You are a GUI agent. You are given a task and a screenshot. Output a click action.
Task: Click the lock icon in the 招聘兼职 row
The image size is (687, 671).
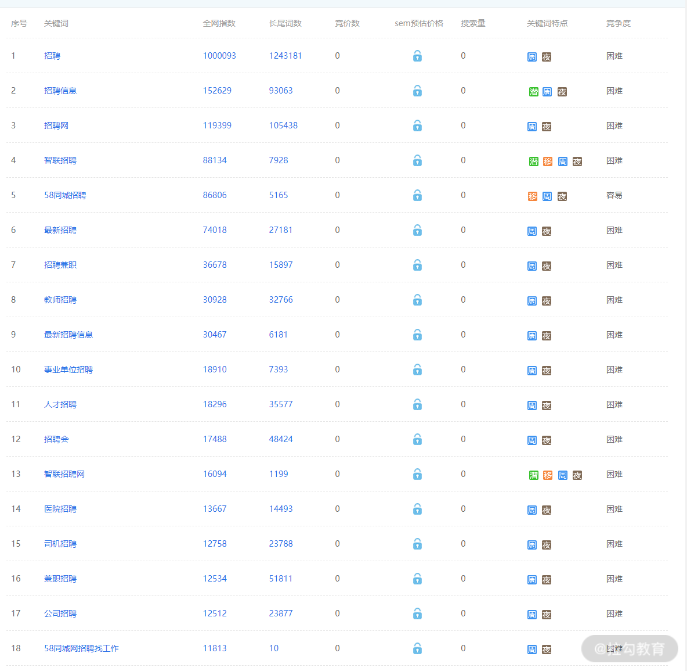418,265
